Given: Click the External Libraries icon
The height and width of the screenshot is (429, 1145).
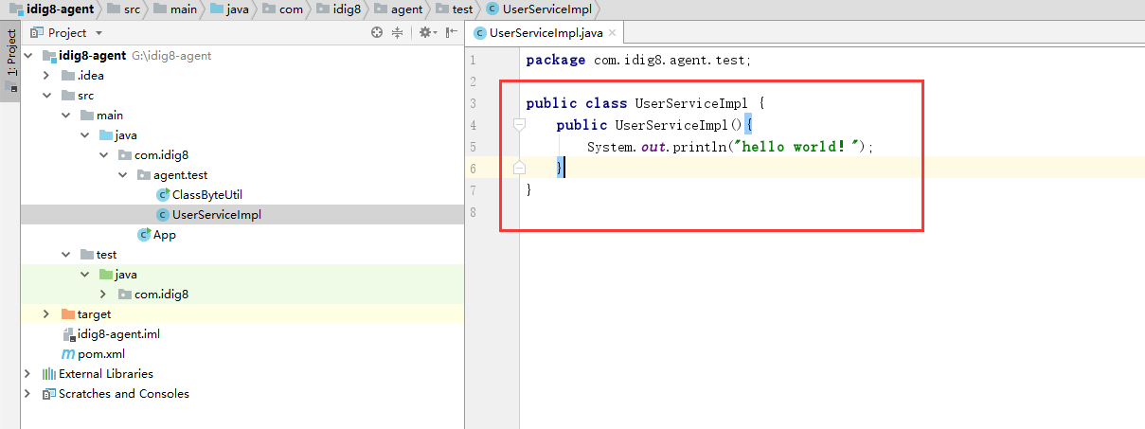Looking at the screenshot, I should [x=49, y=374].
